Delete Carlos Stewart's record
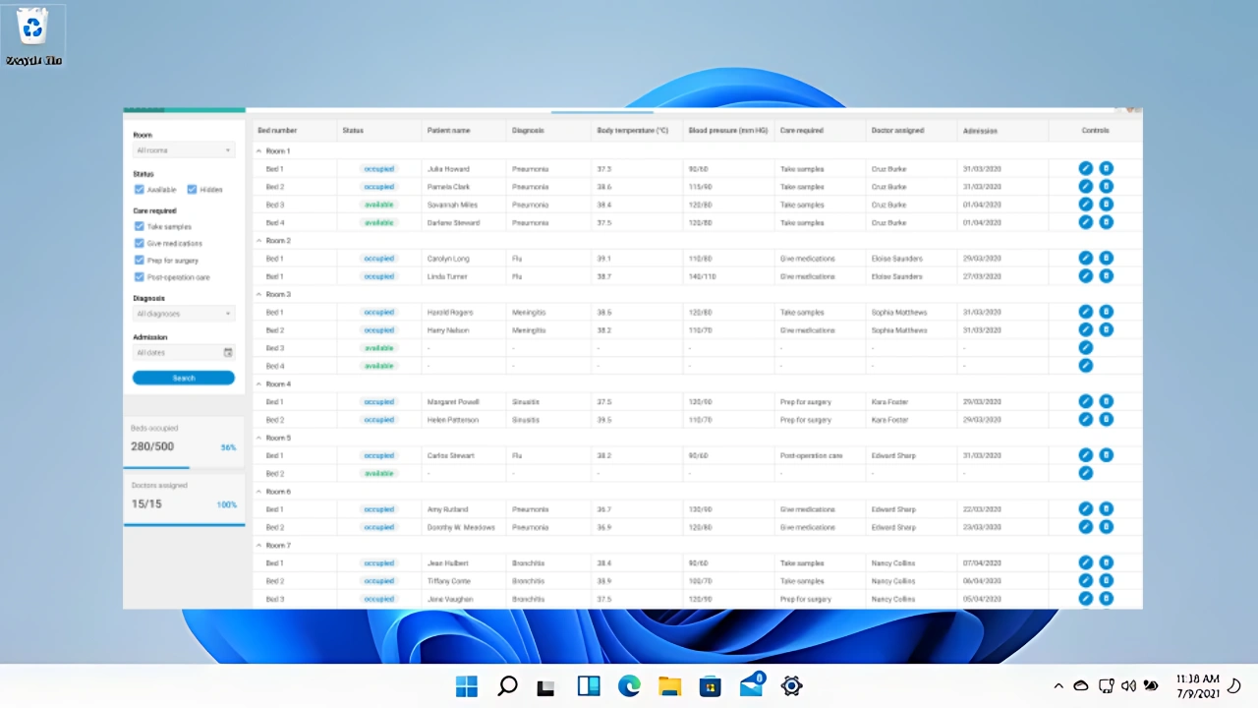Viewport: 1258px width, 708px height. pyautogui.click(x=1106, y=455)
